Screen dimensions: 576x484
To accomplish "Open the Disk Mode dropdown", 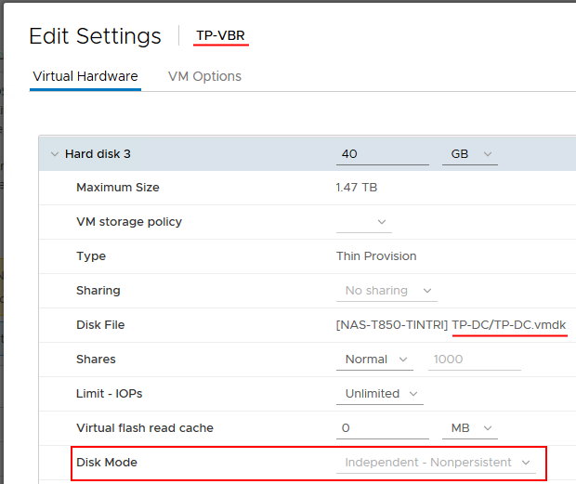I will (x=436, y=463).
